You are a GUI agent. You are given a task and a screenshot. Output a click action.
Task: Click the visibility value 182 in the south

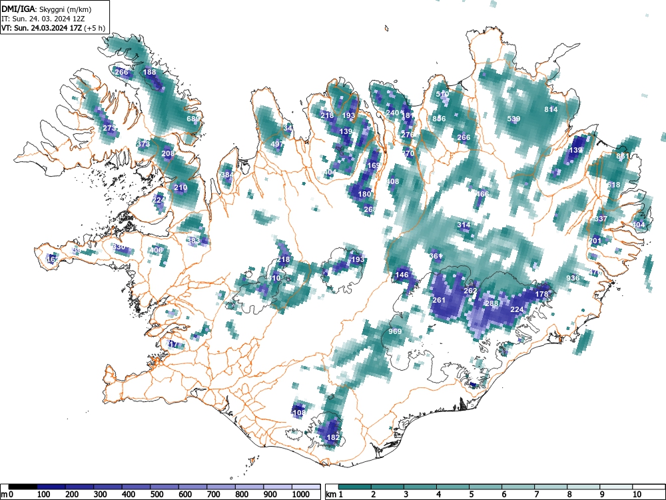click(x=333, y=437)
